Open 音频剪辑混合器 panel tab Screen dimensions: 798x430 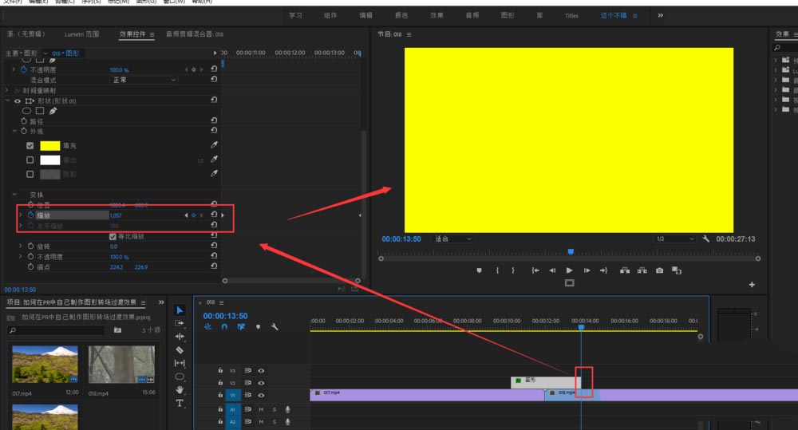point(195,34)
